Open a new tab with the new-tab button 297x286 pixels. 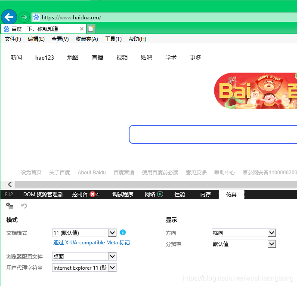tap(91, 29)
